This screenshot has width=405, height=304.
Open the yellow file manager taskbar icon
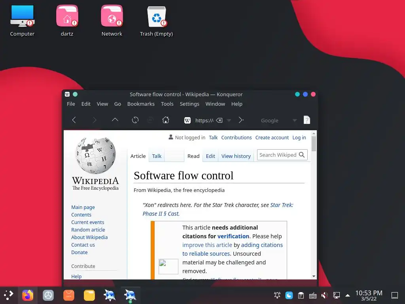click(89, 295)
